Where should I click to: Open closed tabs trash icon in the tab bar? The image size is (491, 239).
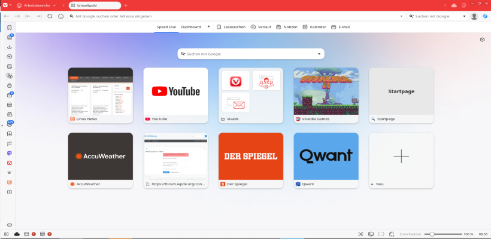click(x=464, y=5)
